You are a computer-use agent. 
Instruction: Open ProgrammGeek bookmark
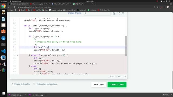coord(69,10)
